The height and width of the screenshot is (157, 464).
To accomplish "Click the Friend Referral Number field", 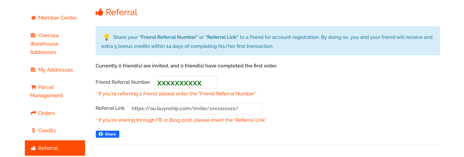I will point(185,83).
